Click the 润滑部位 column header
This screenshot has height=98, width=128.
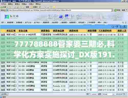coord(45,31)
